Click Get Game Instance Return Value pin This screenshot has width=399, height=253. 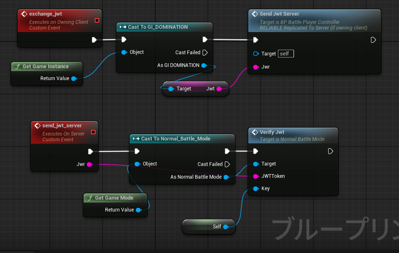tap(74, 78)
